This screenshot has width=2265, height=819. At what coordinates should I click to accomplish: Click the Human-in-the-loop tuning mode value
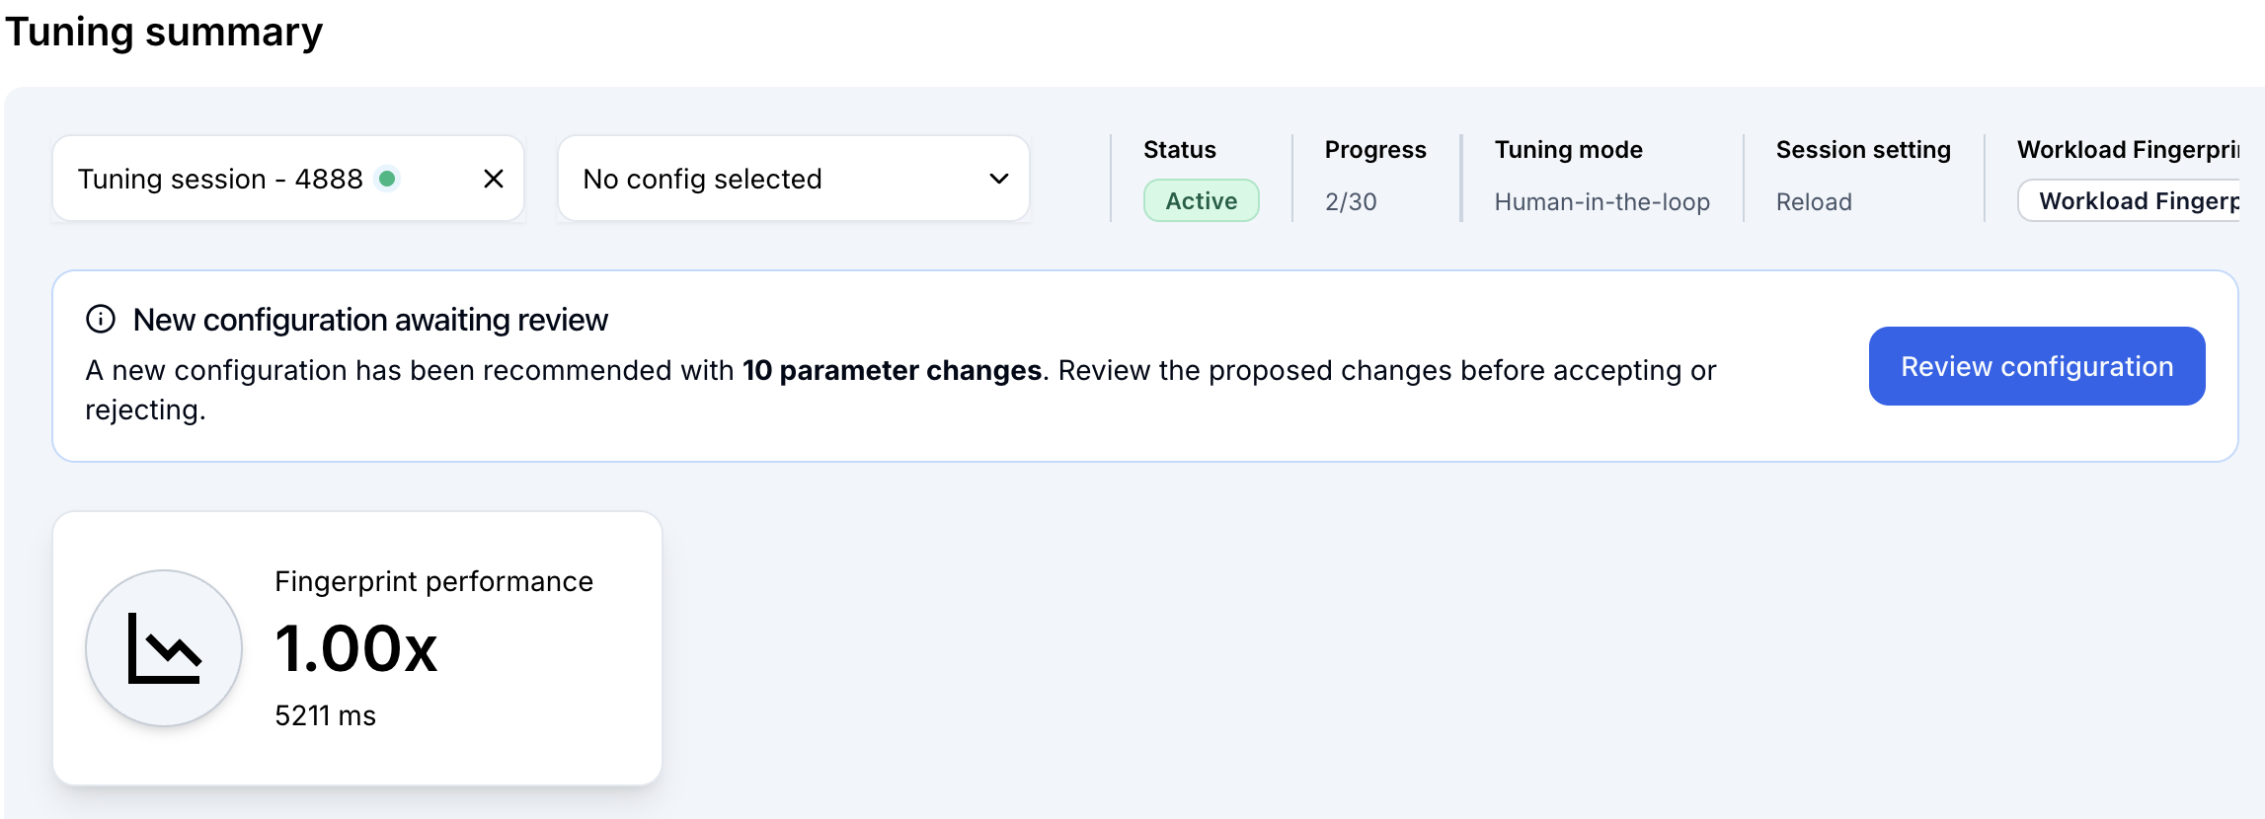click(x=1601, y=202)
